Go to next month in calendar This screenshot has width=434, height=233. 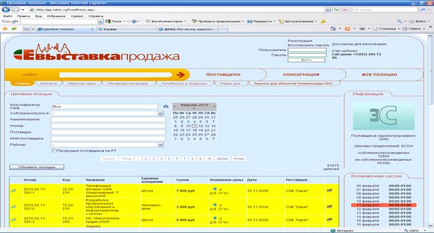pos(214,106)
